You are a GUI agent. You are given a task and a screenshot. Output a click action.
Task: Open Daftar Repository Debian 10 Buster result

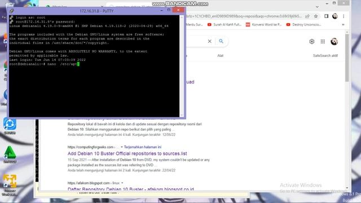coord(130,189)
